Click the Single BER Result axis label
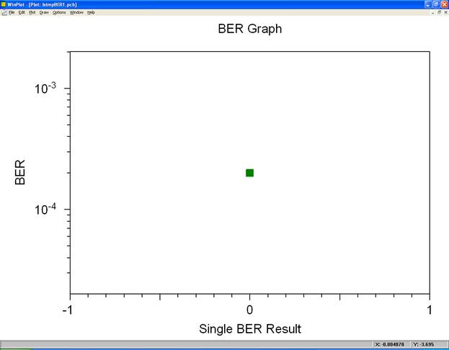The height and width of the screenshot is (350, 449). [x=250, y=329]
